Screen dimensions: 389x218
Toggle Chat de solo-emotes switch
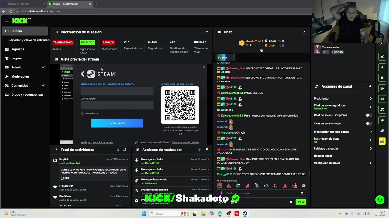coord(369,124)
